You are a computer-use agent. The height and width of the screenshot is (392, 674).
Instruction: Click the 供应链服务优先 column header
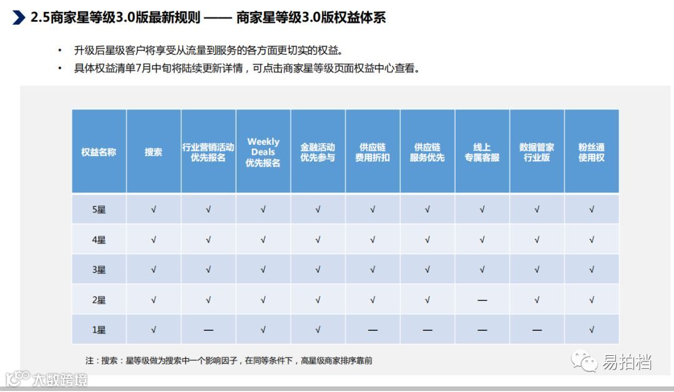(x=427, y=151)
